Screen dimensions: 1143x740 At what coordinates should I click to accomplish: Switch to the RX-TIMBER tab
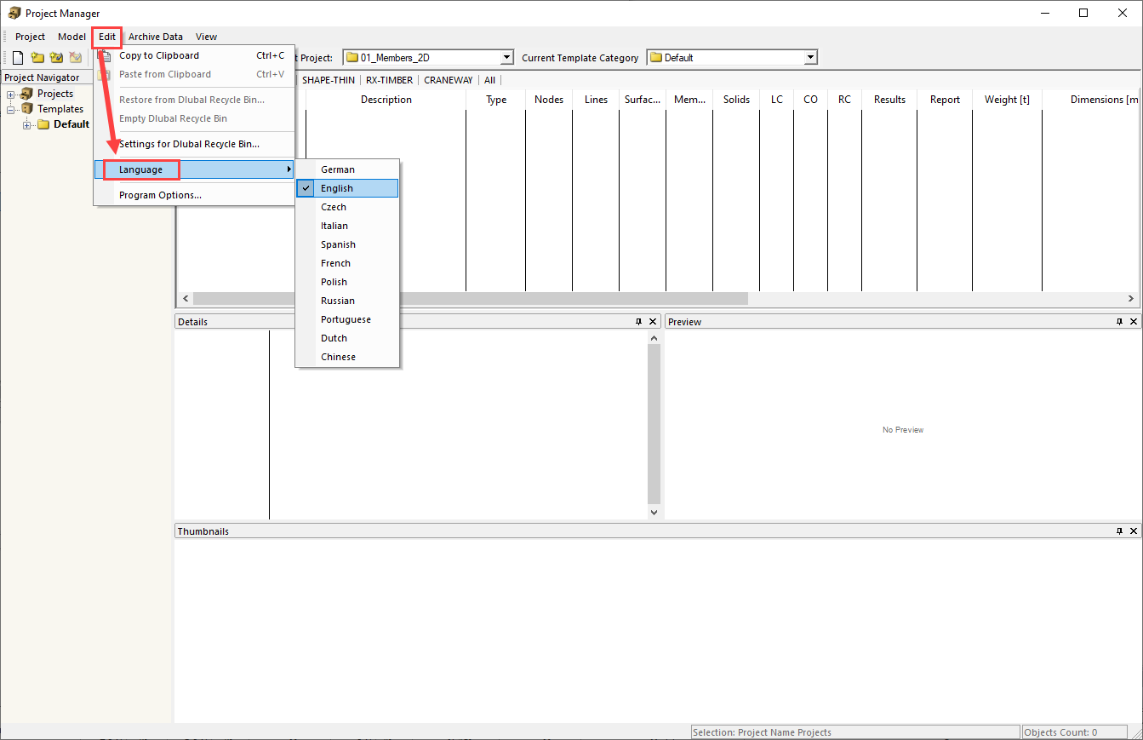390,80
